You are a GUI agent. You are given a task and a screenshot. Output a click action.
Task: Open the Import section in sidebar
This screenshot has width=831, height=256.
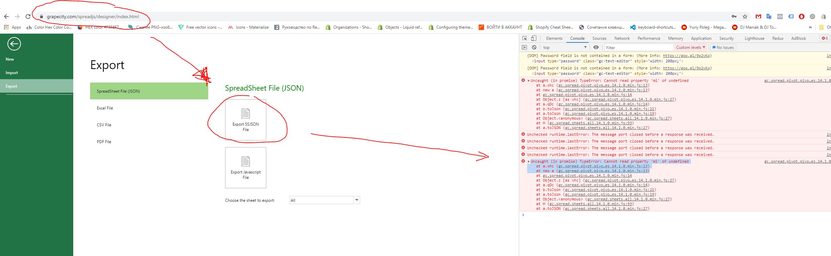click(x=12, y=73)
